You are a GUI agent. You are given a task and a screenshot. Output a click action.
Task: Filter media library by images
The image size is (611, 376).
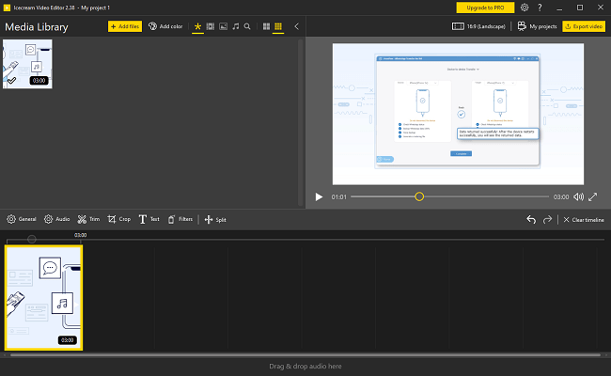click(x=224, y=26)
